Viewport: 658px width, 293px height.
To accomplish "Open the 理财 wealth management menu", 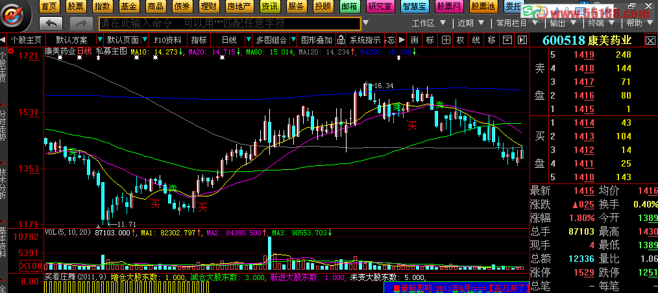I will [x=208, y=6].
